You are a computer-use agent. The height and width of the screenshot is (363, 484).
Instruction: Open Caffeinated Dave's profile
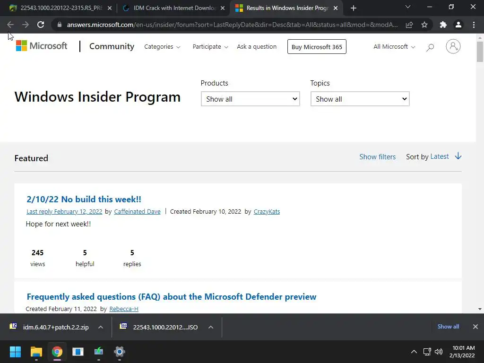point(138,211)
